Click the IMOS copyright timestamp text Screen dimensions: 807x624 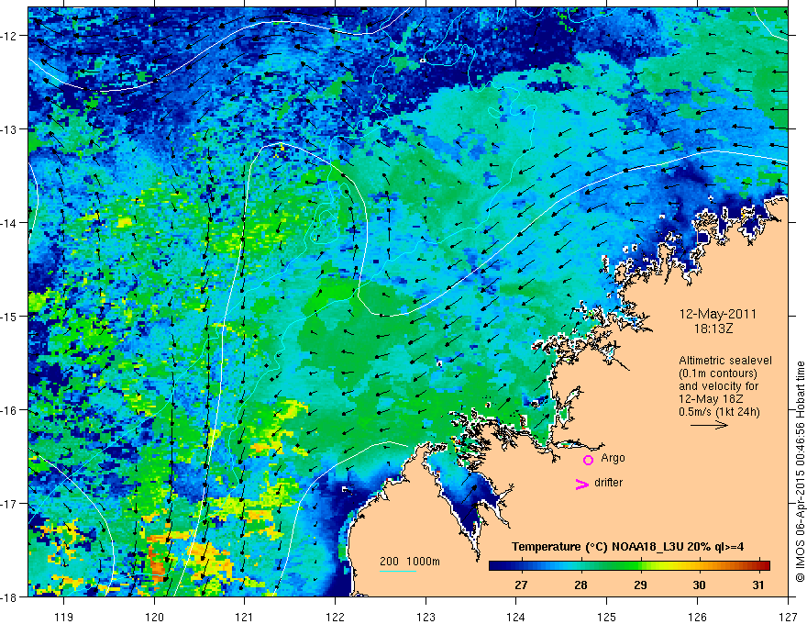pyautogui.click(x=800, y=472)
